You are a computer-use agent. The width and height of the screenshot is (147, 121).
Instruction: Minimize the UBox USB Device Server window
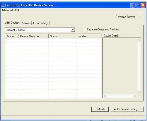click(132, 5)
